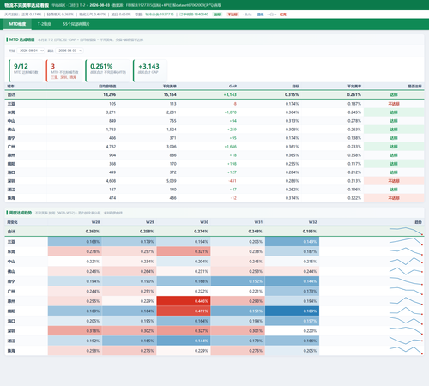This screenshot has height=386, width=429.
Task: Click the 0.261% summary card
Action: (108, 70)
